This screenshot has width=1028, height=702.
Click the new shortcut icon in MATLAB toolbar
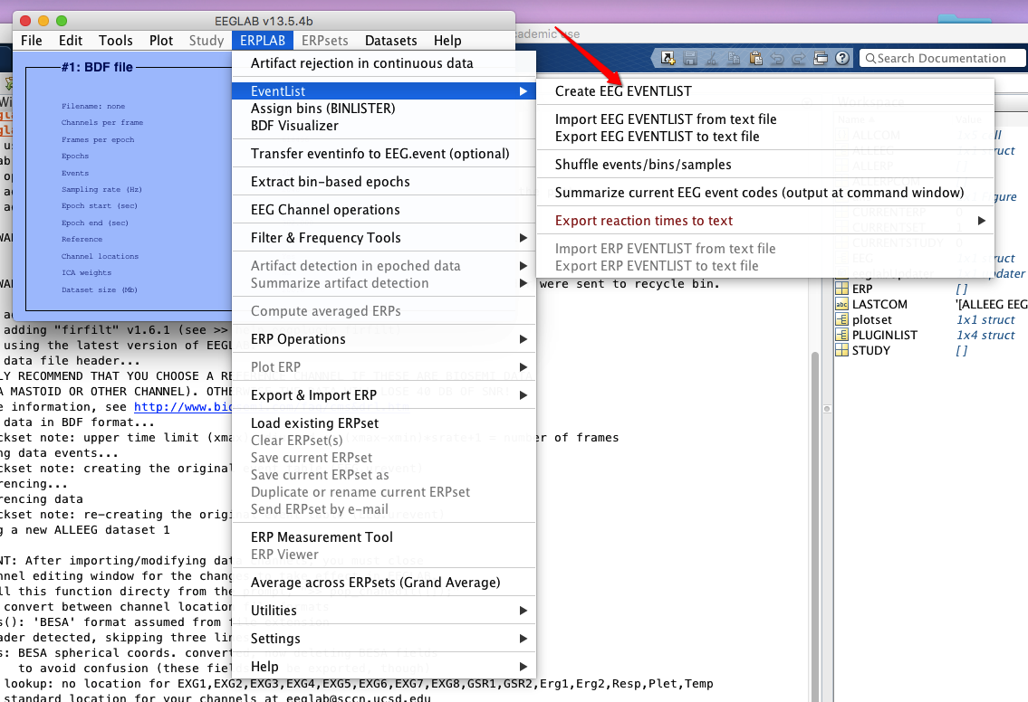pos(668,58)
